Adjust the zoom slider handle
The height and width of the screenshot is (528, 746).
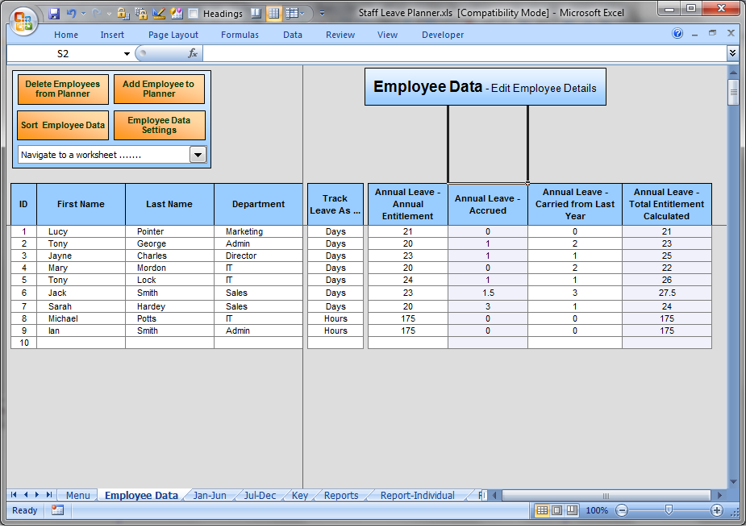669,510
